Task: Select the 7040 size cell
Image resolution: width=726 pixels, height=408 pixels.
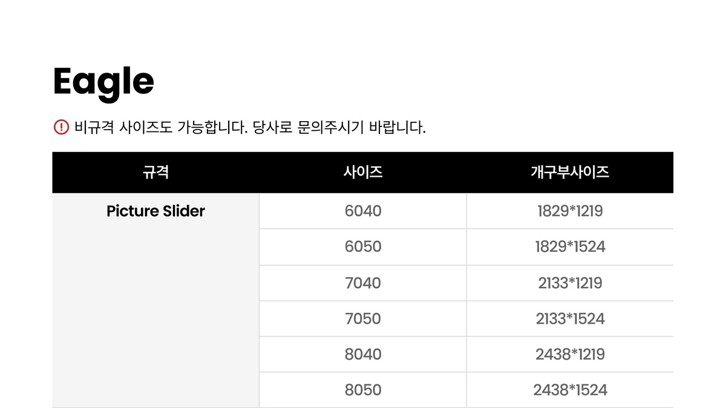Action: [x=363, y=283]
